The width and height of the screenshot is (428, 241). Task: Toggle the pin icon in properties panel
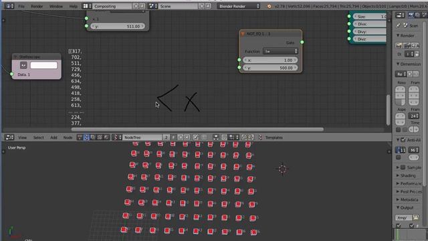coord(399,25)
